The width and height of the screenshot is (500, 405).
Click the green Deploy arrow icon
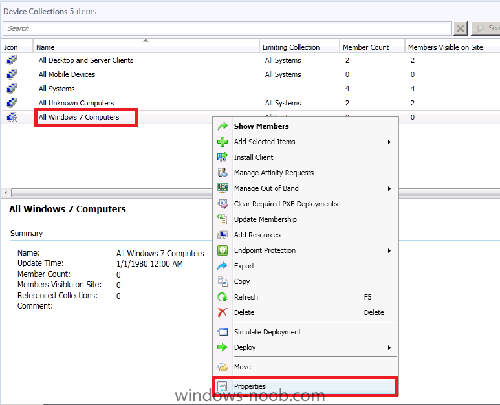223,347
